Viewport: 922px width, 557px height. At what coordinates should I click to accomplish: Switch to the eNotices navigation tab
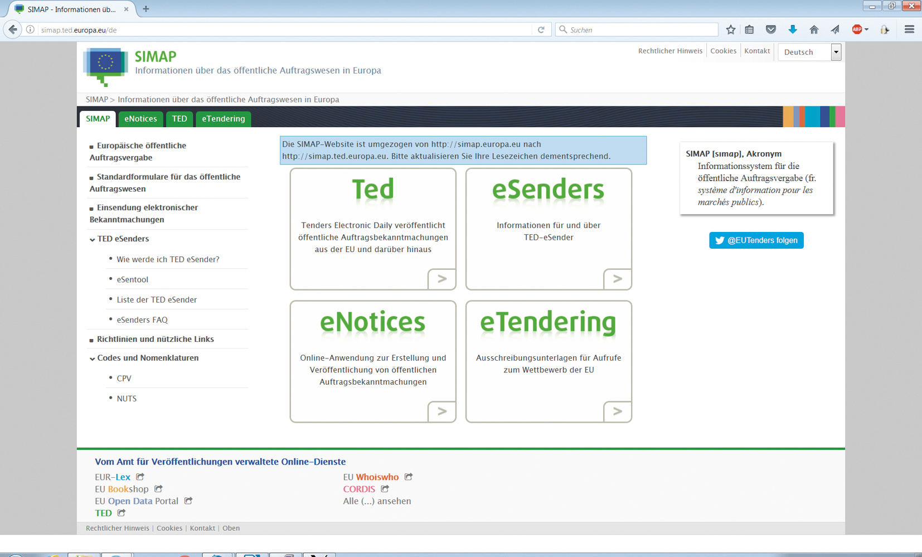(x=140, y=119)
